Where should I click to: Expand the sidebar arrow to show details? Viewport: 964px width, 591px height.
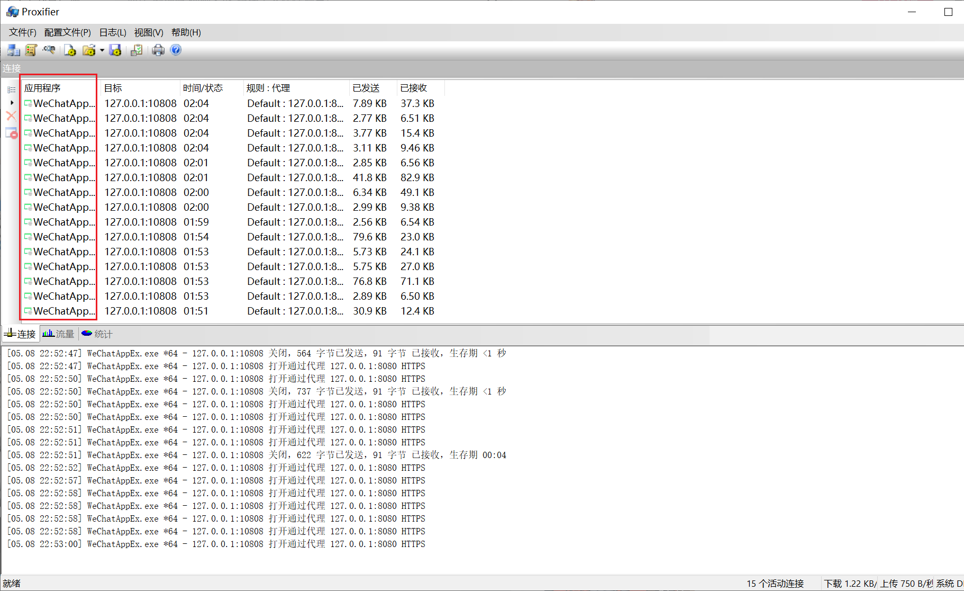[x=12, y=103]
